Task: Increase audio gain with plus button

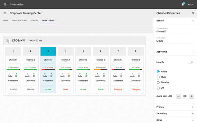Action: click(192, 96)
